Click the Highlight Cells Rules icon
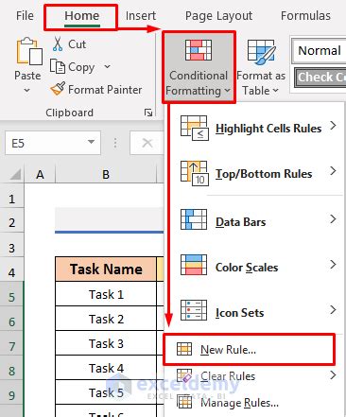This screenshot has width=346, height=417. (195, 128)
